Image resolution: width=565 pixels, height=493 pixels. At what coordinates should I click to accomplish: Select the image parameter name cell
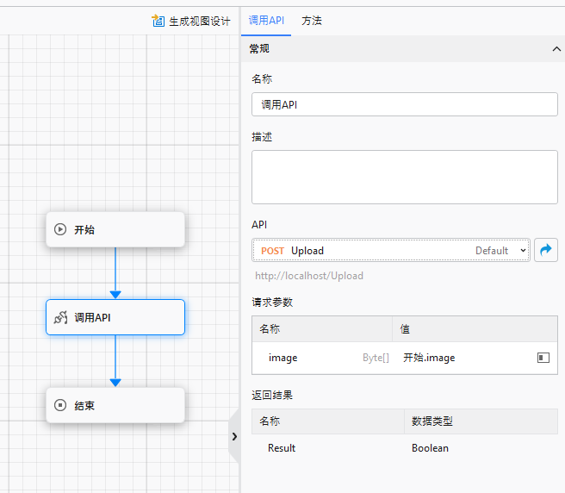tap(283, 358)
